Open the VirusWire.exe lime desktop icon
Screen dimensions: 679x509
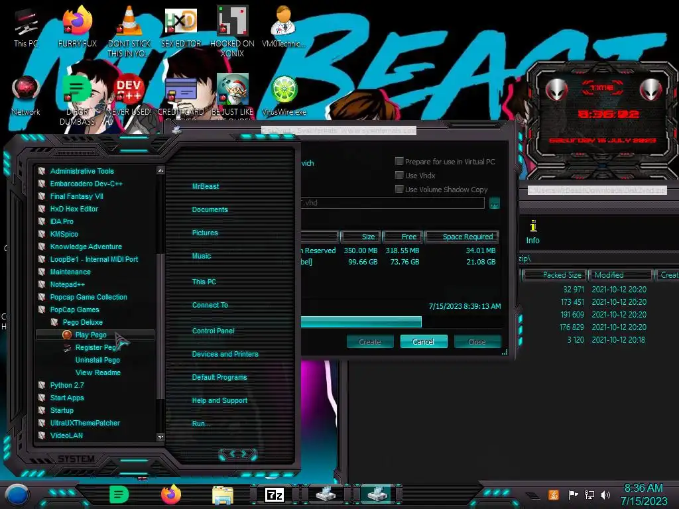(x=284, y=95)
